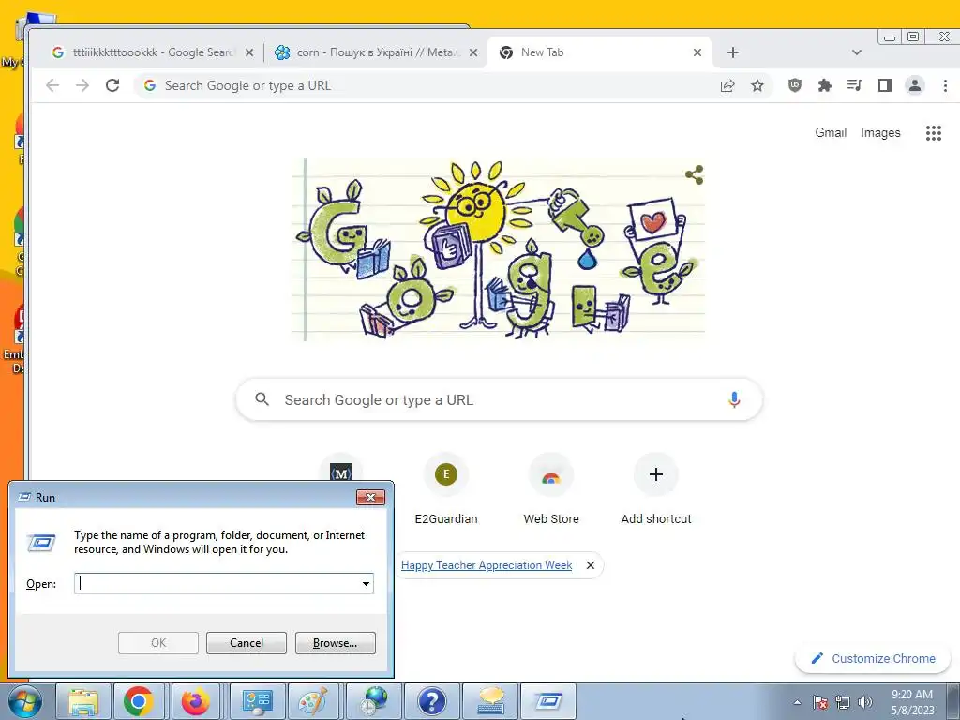The width and height of the screenshot is (960, 720).
Task: Open the uBlock shield extension icon
Action: pyautogui.click(x=795, y=85)
